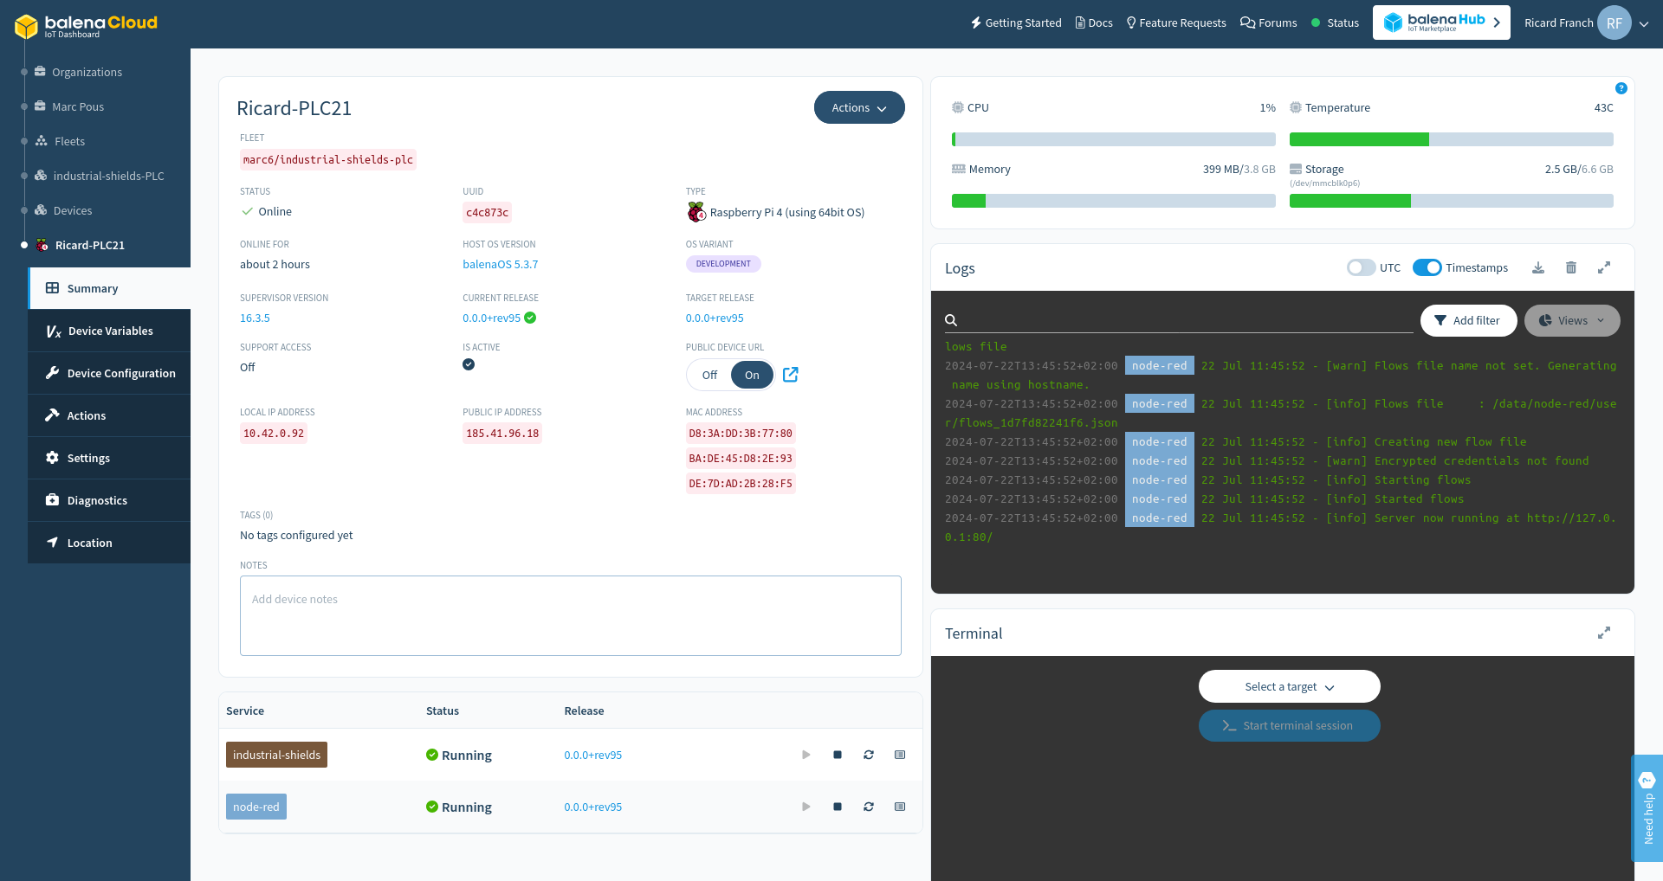
Task: Toggle UTC time in logs
Action: tap(1362, 267)
